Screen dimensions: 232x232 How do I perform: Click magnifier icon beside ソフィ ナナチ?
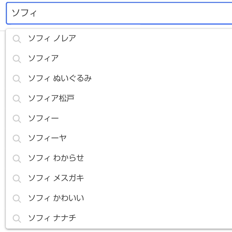pos(17,219)
